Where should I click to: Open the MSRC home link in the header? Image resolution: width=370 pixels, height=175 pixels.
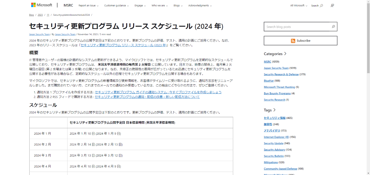click(68, 5)
